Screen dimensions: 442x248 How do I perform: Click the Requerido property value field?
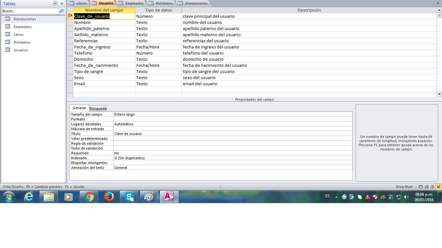[x=232, y=153]
